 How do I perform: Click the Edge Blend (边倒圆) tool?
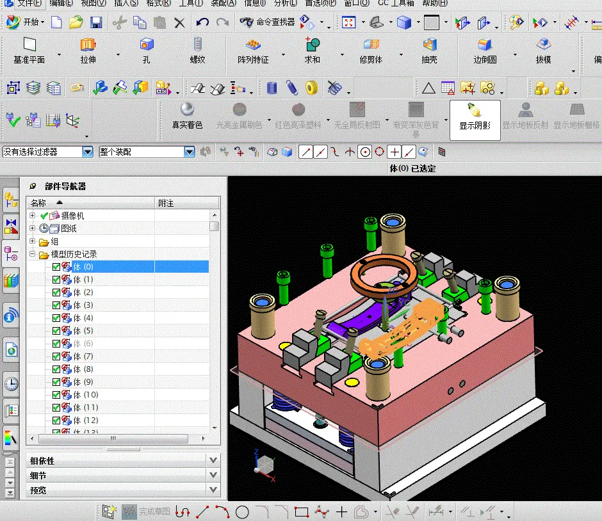(485, 51)
